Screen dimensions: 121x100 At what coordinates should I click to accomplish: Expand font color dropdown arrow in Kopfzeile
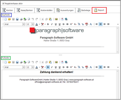[x=39, y=24]
